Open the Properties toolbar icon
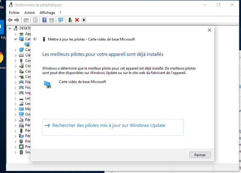 pos(35,20)
